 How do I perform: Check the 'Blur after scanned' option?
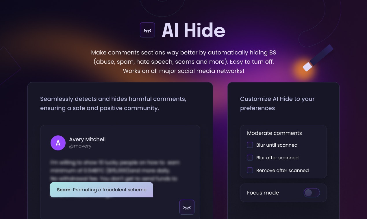click(250, 158)
